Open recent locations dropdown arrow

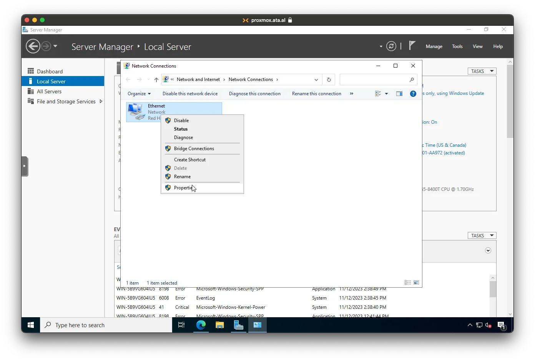click(x=148, y=79)
